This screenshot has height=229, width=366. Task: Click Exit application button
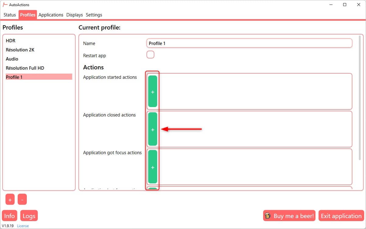tap(341, 216)
